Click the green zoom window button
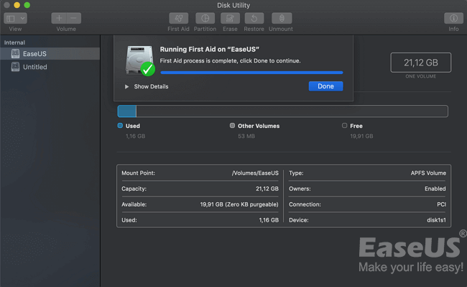 (x=27, y=5)
